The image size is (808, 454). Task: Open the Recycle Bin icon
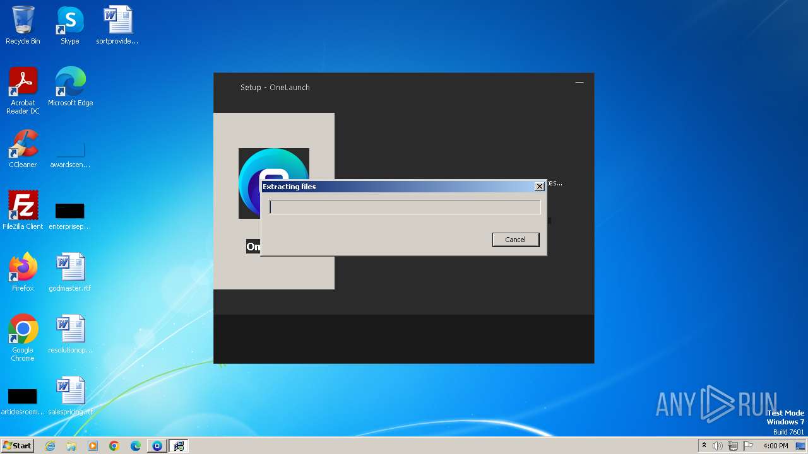[23, 25]
